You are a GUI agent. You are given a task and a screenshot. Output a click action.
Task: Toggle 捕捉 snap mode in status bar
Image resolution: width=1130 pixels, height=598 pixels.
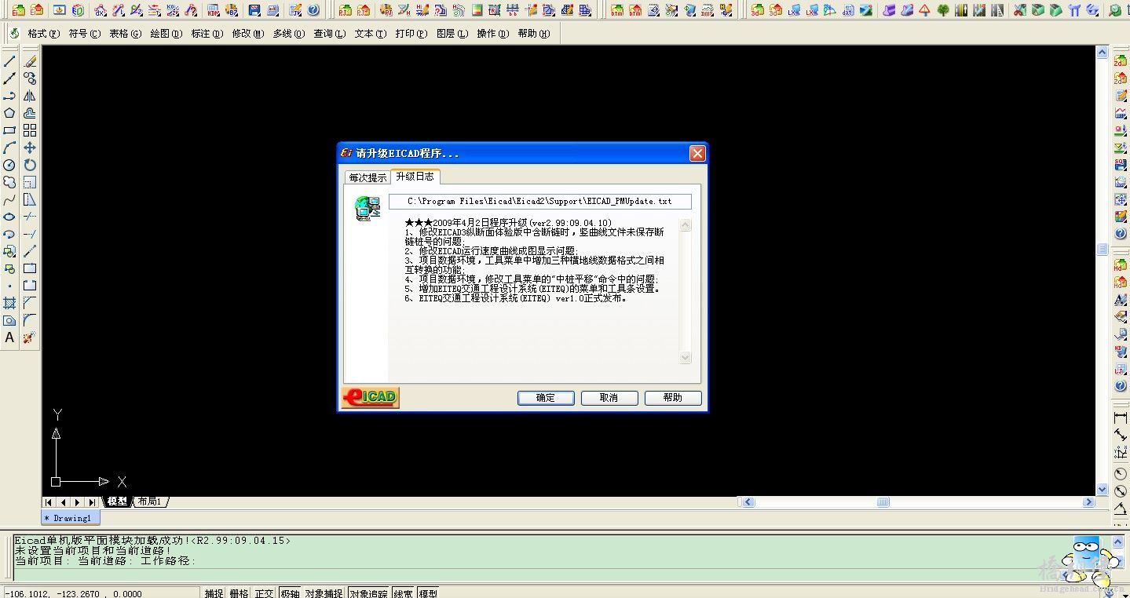214,593
